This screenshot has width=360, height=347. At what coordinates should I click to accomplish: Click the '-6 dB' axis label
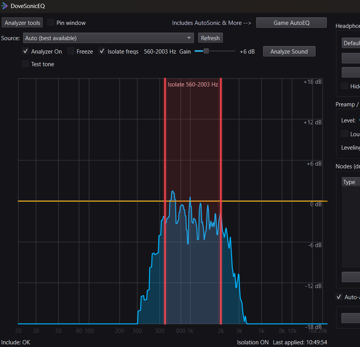point(315,245)
